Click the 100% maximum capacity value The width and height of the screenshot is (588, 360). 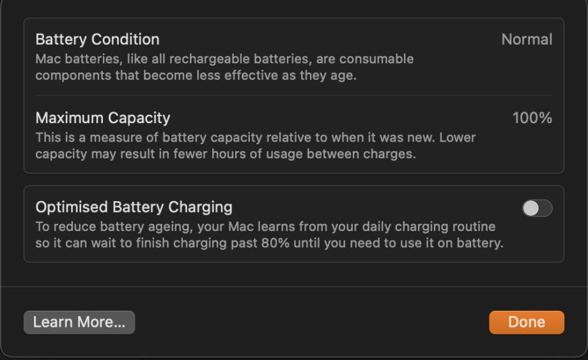tap(532, 118)
